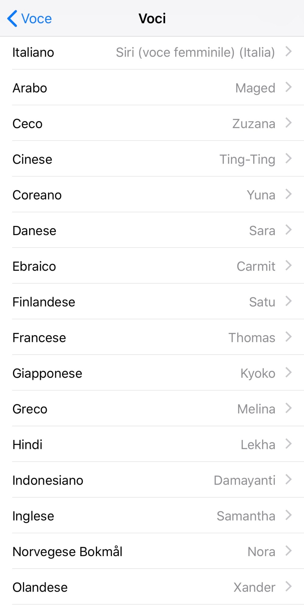Open Indonesiano chevron arrow
This screenshot has height=605, width=304.
point(288,480)
